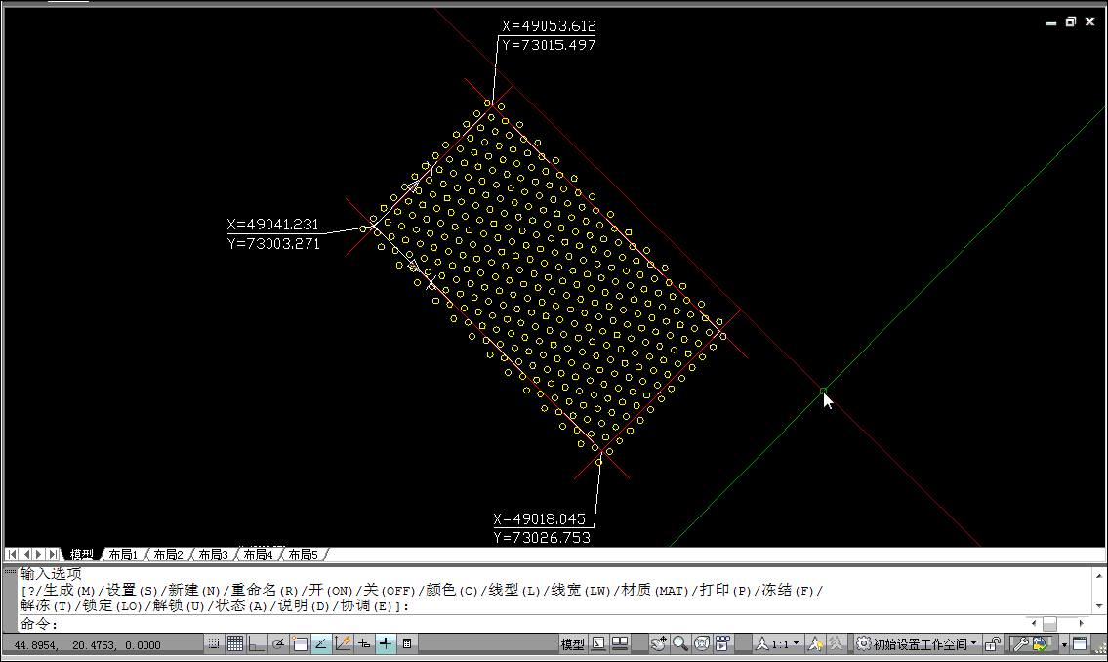Select the X=49018.045 coordinate label
1108x662 pixels.
tap(540, 519)
